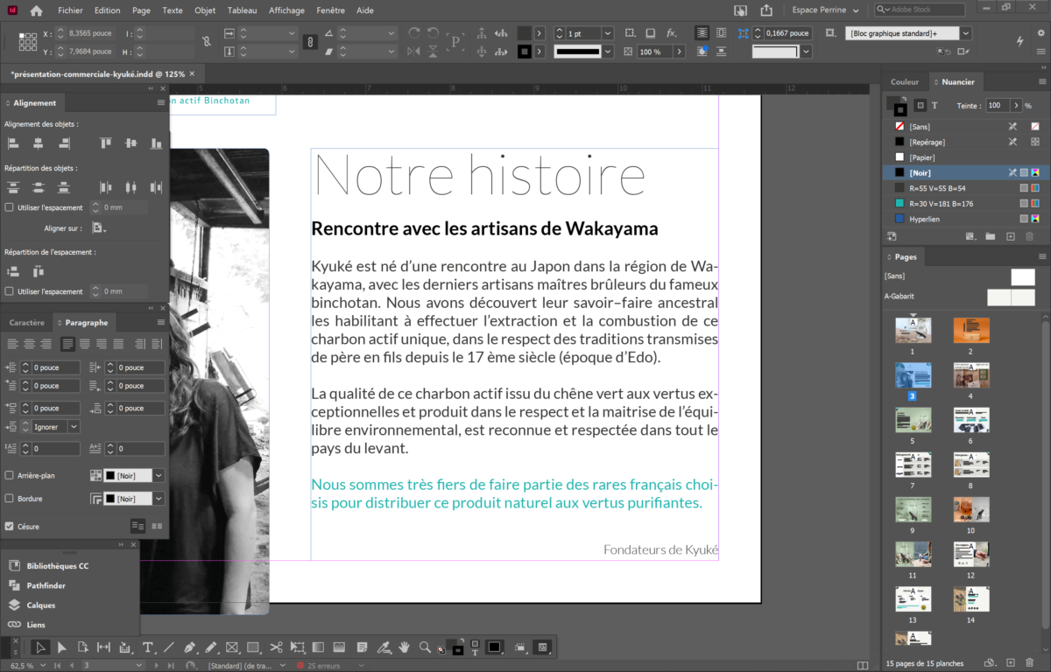Open the Tableau menu
Viewport: 1051px width, 672px height.
(x=242, y=10)
